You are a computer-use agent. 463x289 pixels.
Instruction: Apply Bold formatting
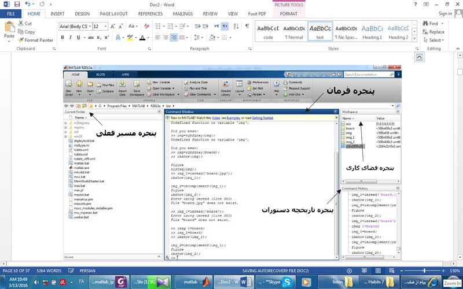pos(63,38)
